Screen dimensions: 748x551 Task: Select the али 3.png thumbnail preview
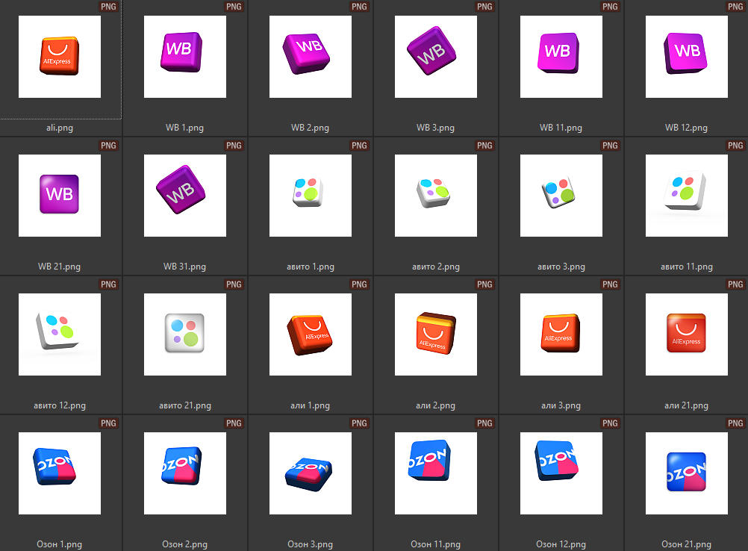pos(561,334)
